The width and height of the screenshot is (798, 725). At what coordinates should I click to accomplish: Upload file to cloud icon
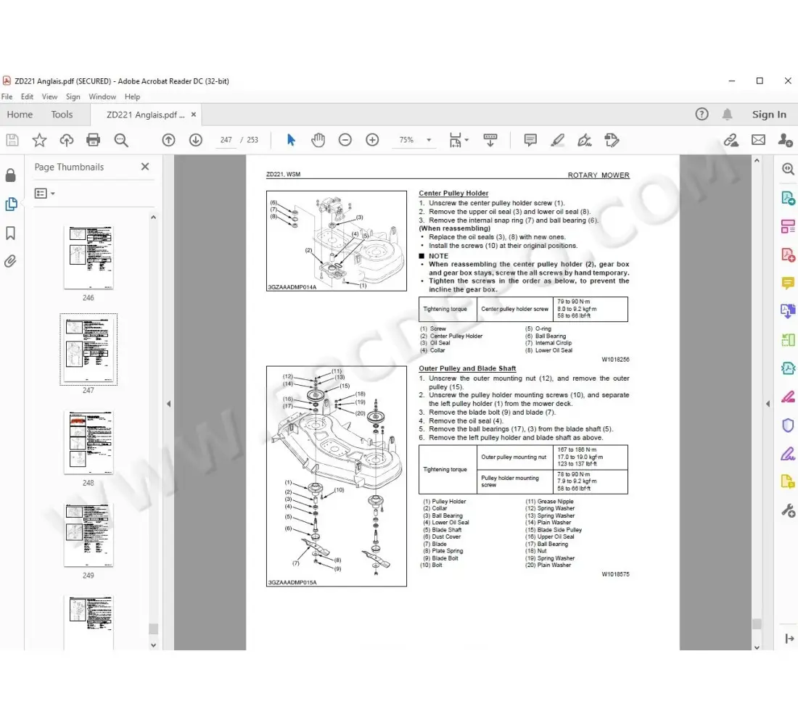coord(66,140)
